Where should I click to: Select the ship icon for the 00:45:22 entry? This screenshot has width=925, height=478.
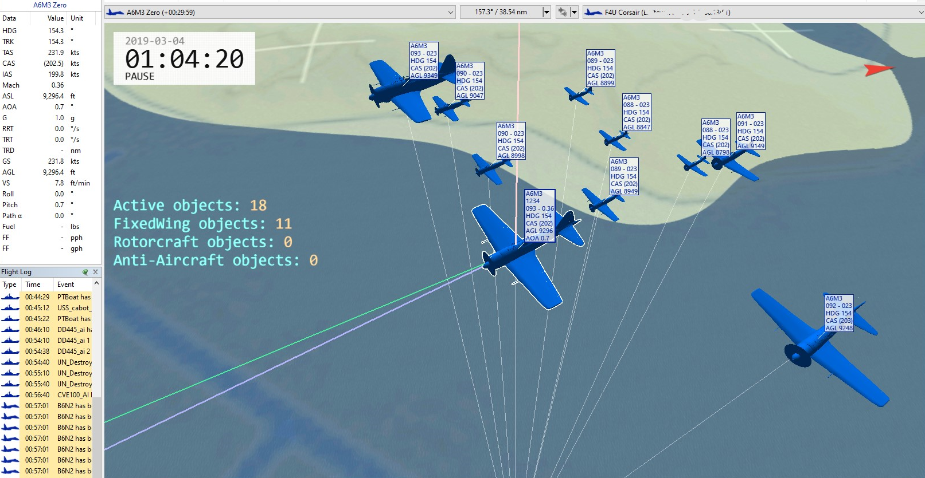10,318
